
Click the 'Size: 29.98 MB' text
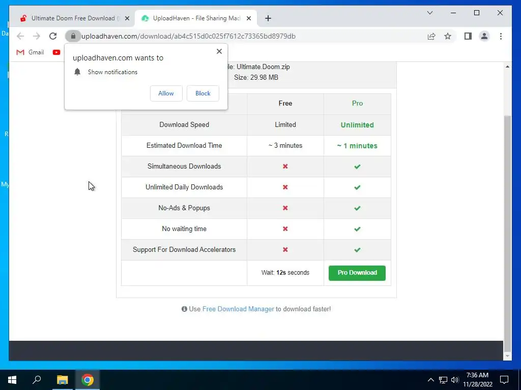click(x=256, y=77)
